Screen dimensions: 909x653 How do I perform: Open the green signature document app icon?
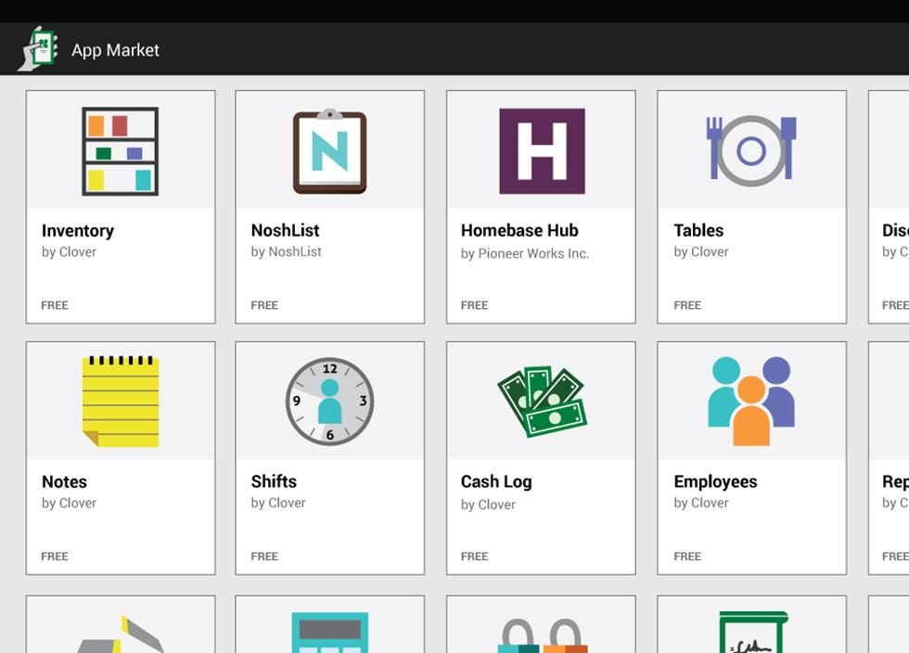click(x=753, y=632)
